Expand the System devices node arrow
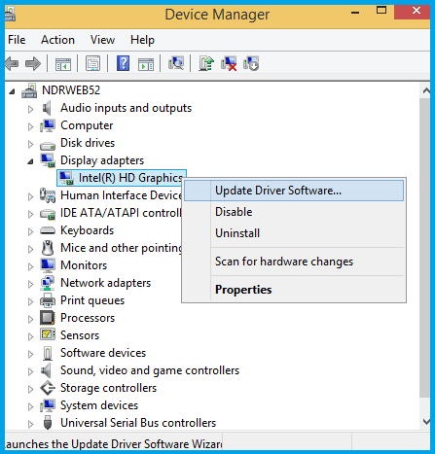The height and width of the screenshot is (454, 435). pos(30,406)
